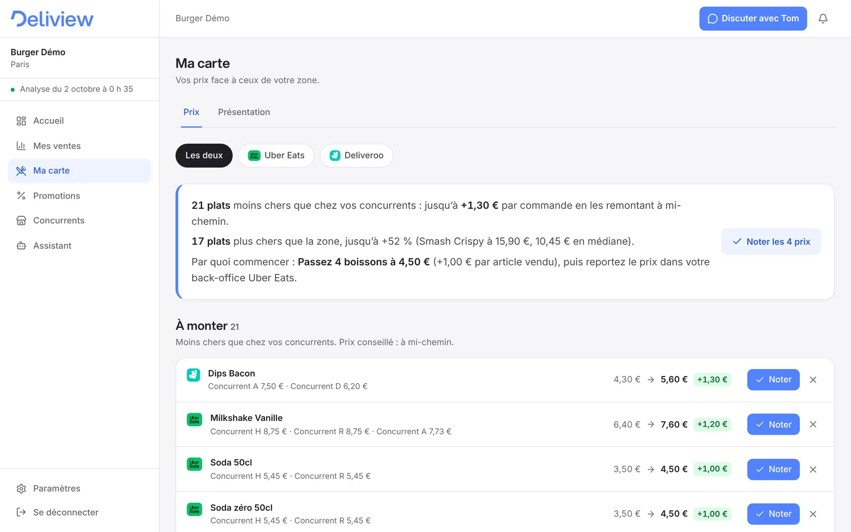The width and height of the screenshot is (851, 532).
Task: Click the À monter section heading
Action: tap(202, 326)
